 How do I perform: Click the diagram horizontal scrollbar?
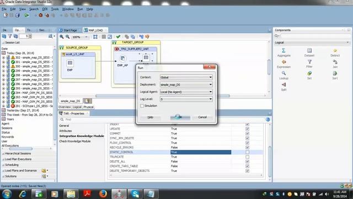[x=163, y=96]
